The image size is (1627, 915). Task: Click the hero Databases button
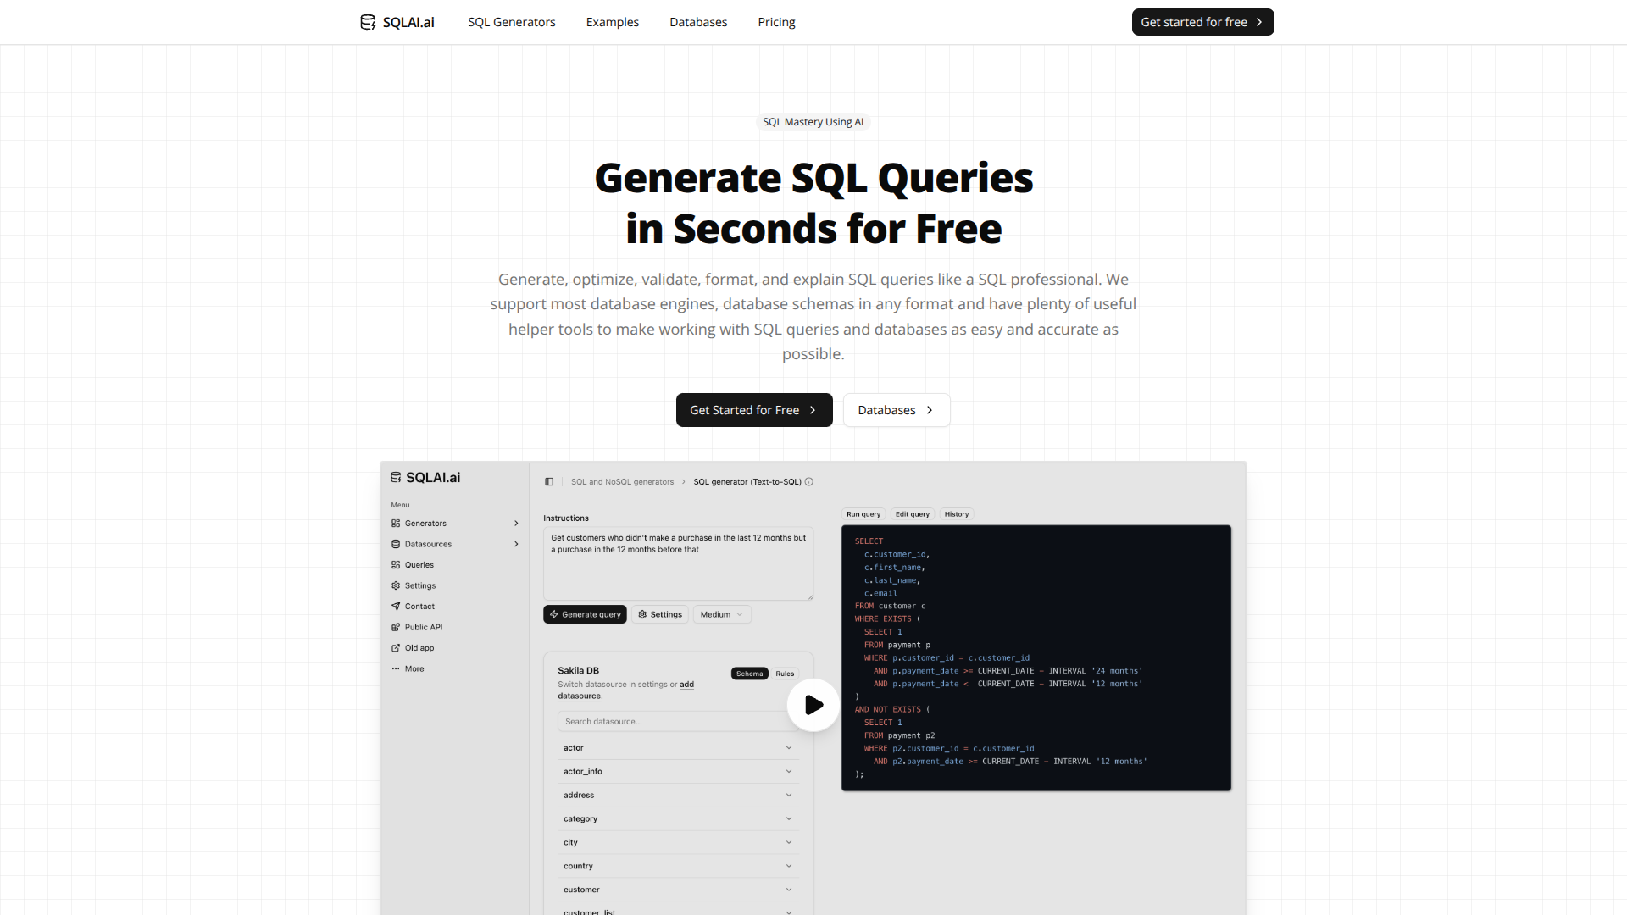pyautogui.click(x=897, y=410)
